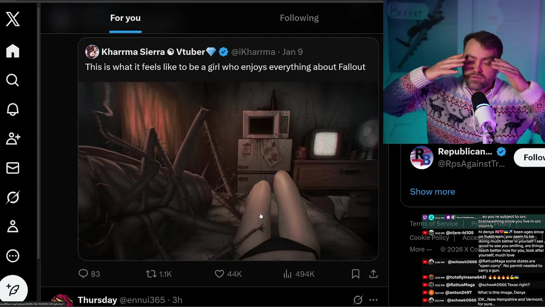
Task: Open Profile person icon
Action: pyautogui.click(x=13, y=226)
